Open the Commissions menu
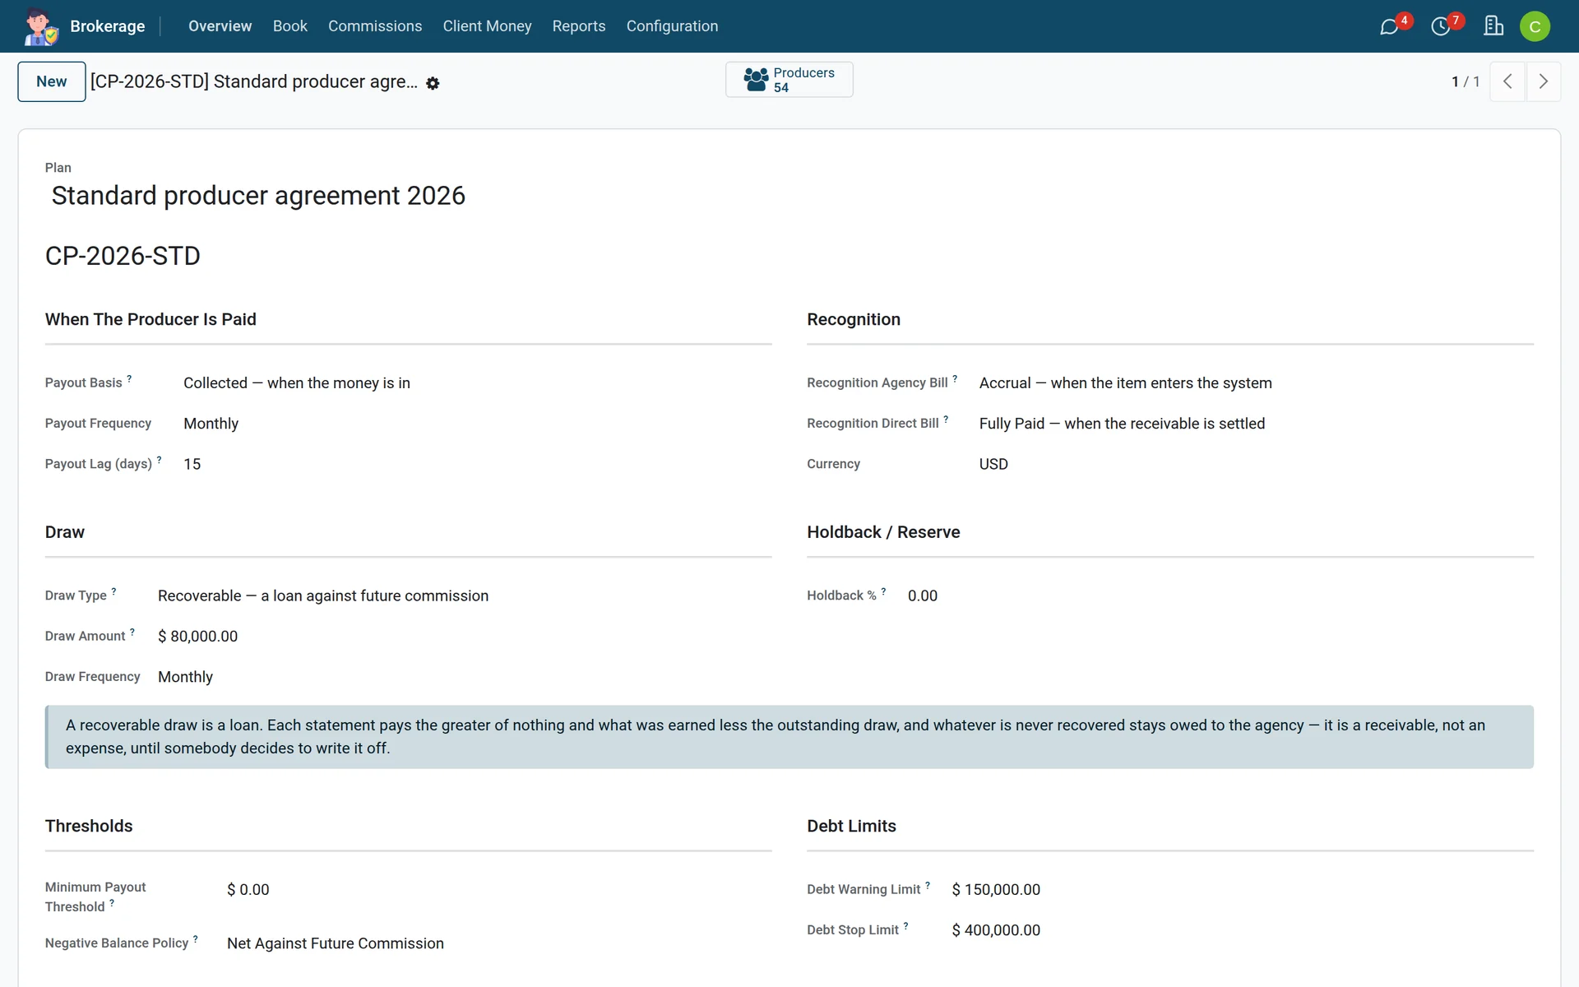This screenshot has height=987, width=1579. pyautogui.click(x=375, y=26)
